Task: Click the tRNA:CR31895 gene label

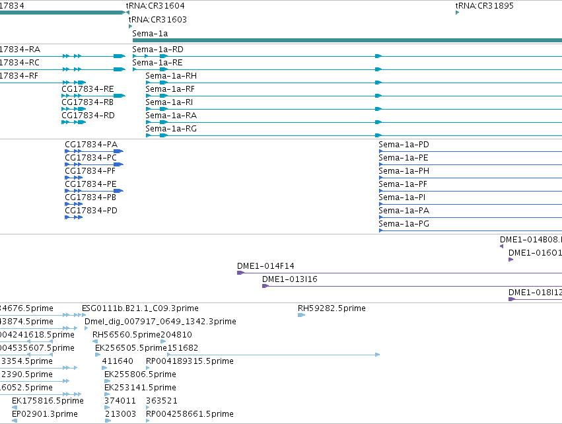Action: [485, 6]
